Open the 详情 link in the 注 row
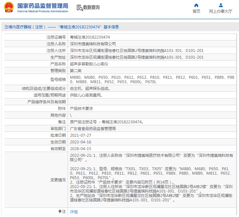Screen dimensions: 239x217 coord(74,212)
